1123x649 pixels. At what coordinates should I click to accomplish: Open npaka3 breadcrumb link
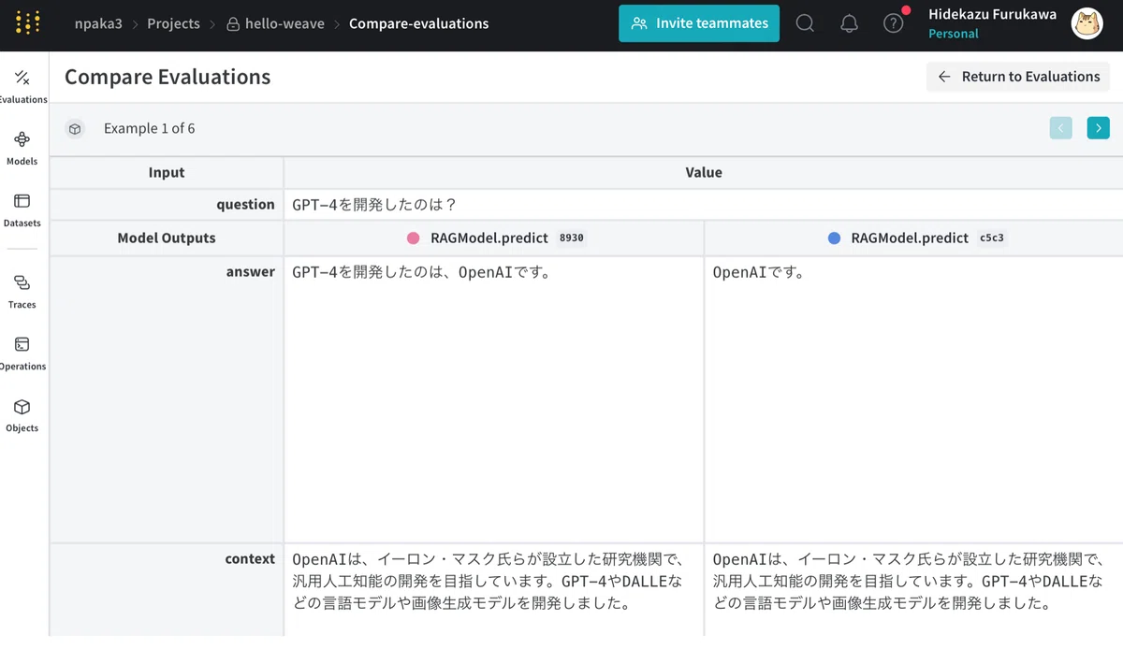click(x=98, y=23)
